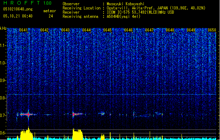This screenshot has width=220, height=140.
Task: Click the 0648 time marker
Action: [x=170, y=30]
